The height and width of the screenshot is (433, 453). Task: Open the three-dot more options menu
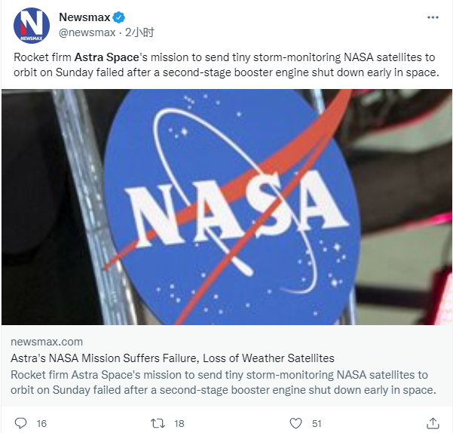[x=433, y=17]
